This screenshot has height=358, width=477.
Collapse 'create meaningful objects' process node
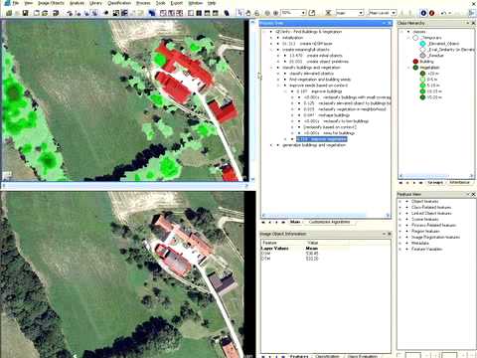pos(271,50)
